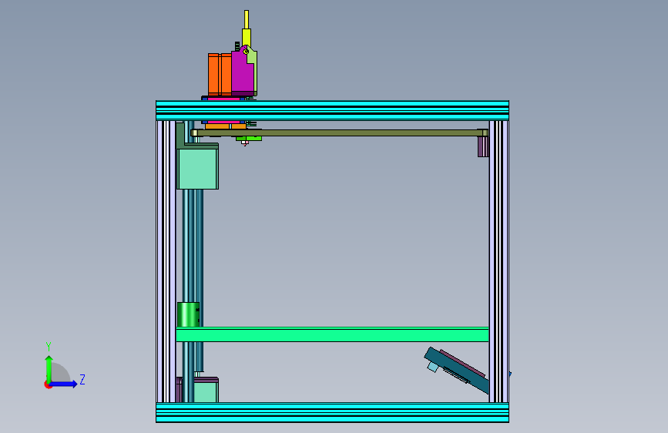Screen dimensions: 668x433
Task: Click the purple block at the bottom-left corner
Action: tap(179, 390)
